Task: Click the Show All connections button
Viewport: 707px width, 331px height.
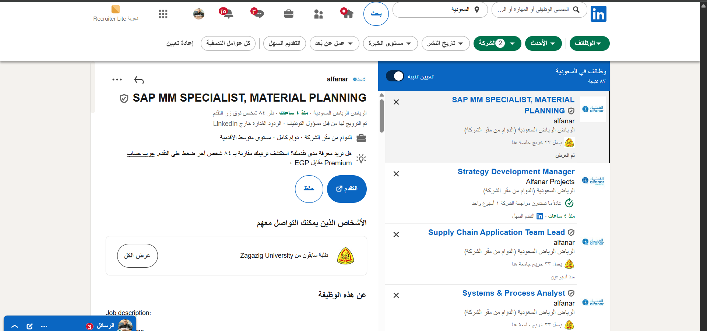Action: (x=137, y=256)
